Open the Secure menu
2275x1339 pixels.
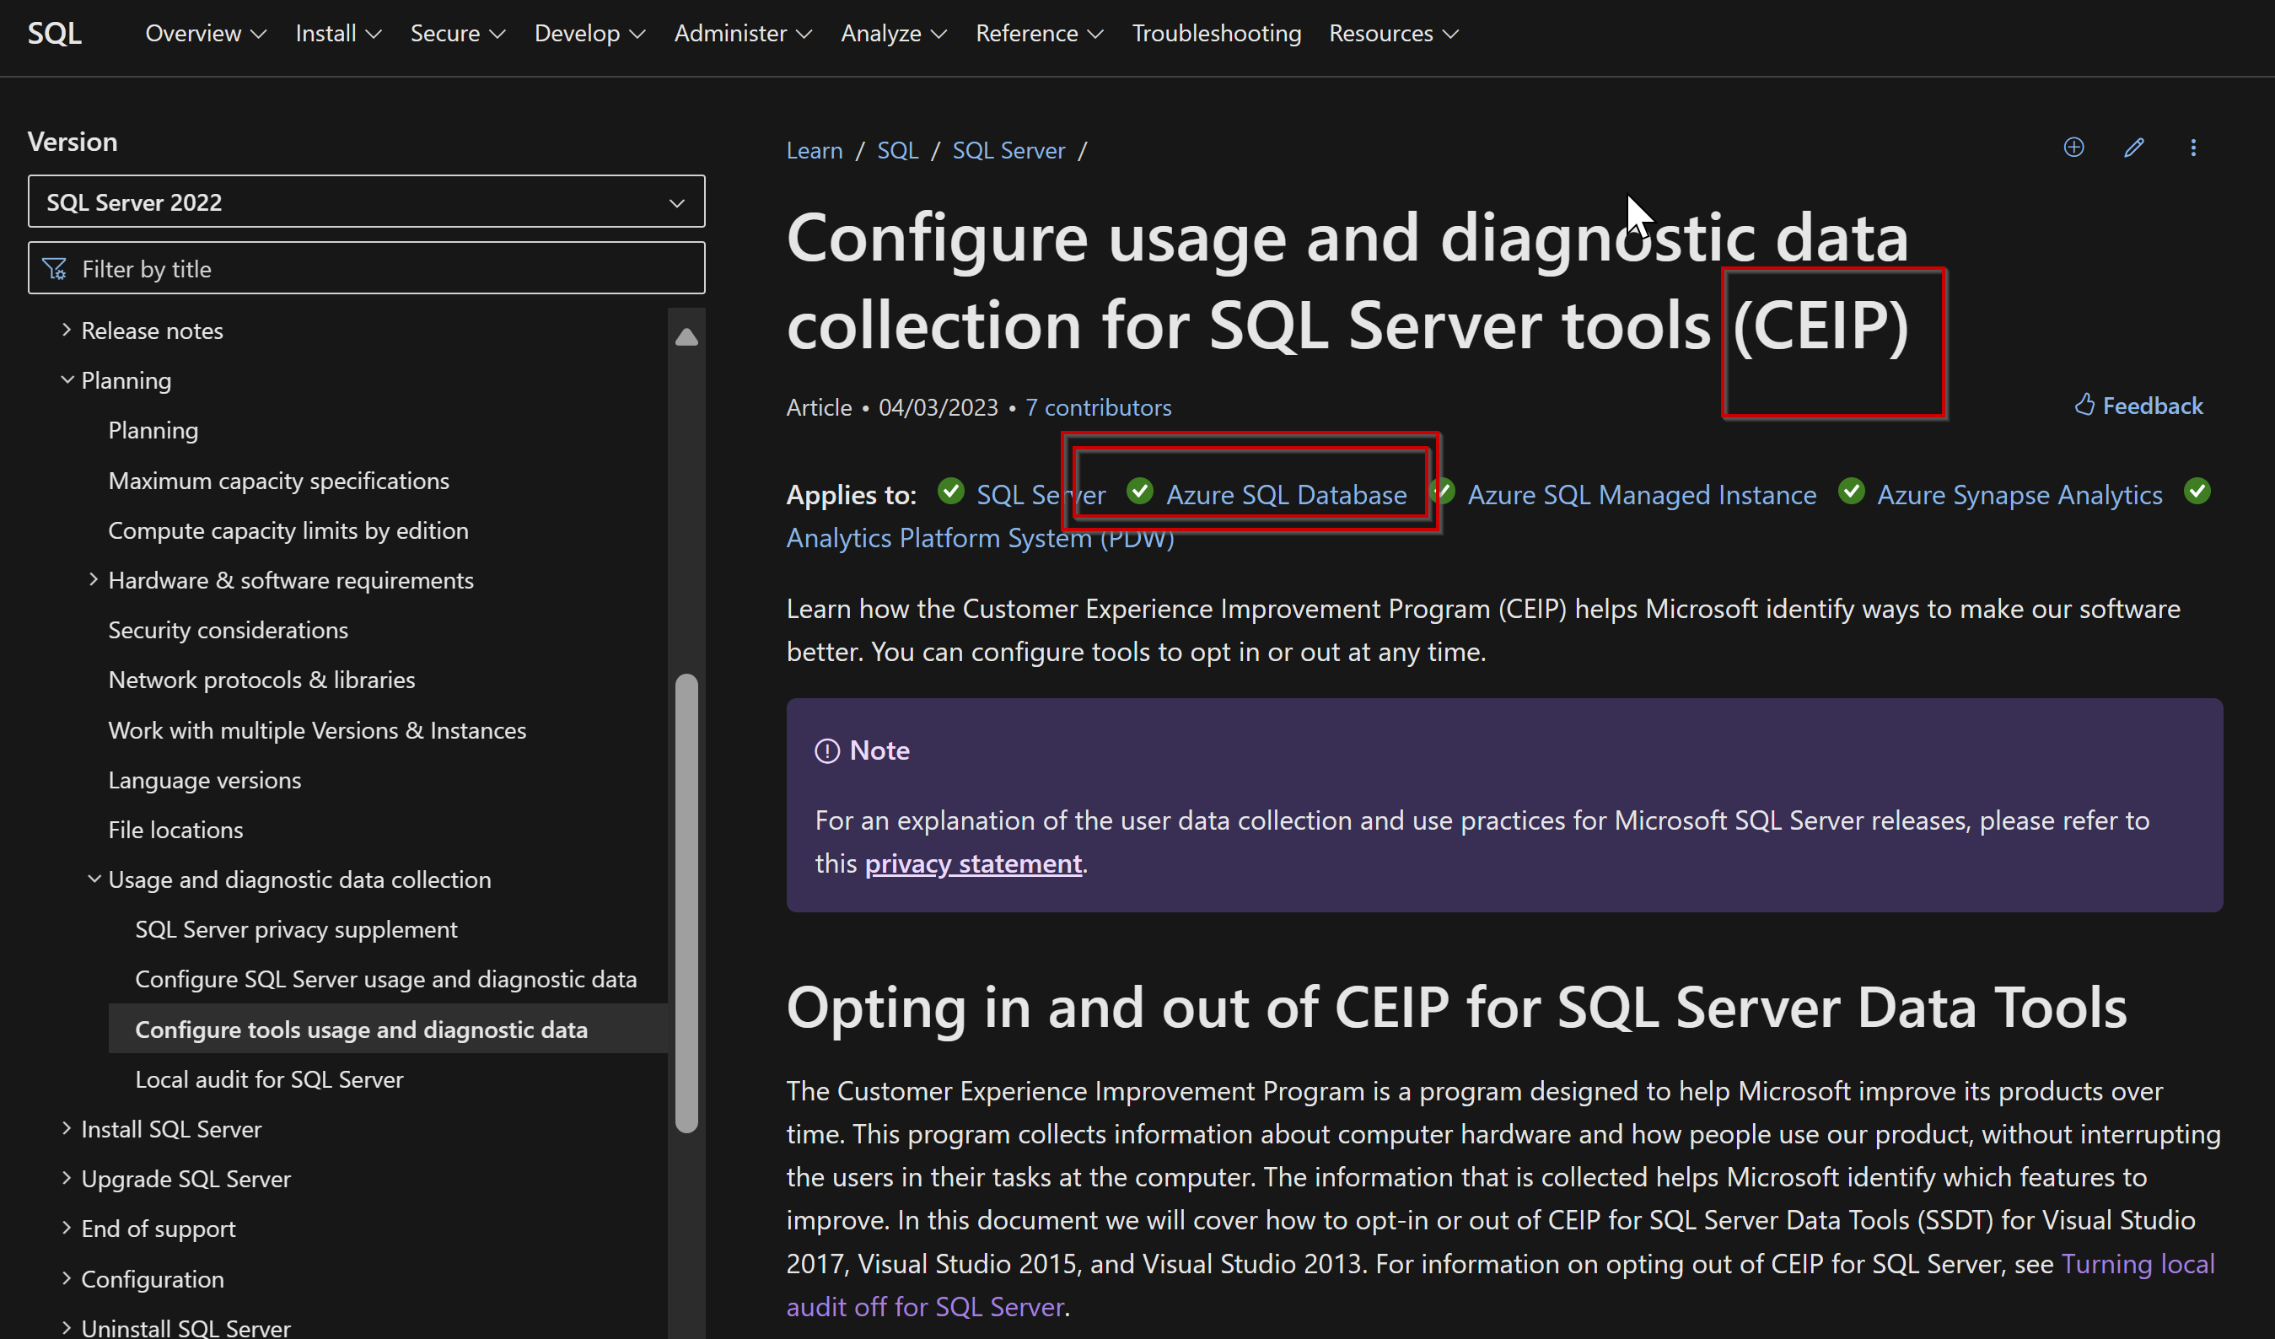tap(458, 34)
